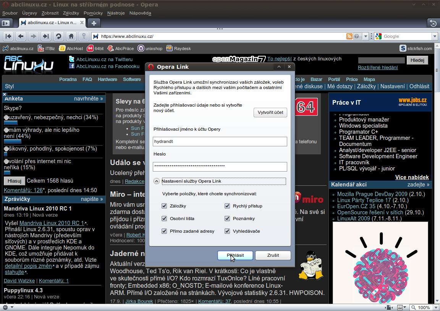
Task: Open the stickfish.com bookmark
Action: [416, 49]
